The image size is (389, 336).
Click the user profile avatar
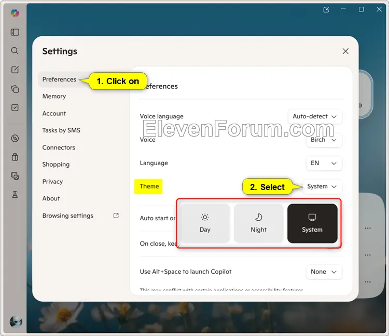click(16, 321)
